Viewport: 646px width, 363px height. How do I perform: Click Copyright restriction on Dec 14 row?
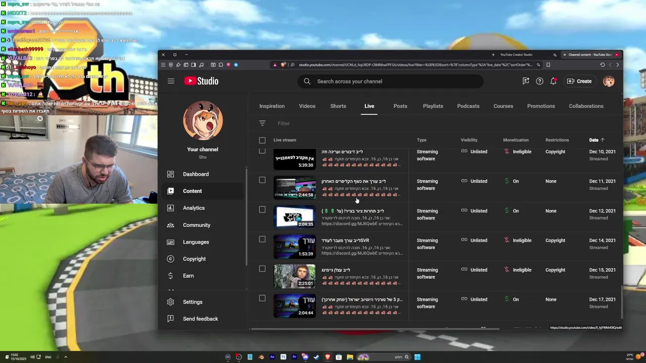[x=555, y=240]
